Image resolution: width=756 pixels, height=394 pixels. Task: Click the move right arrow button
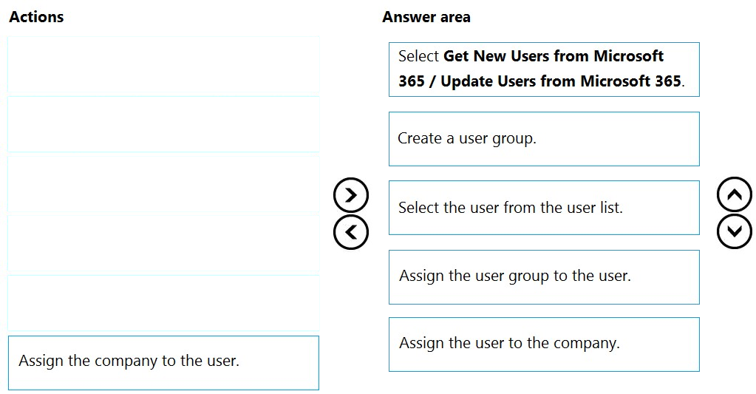(351, 195)
